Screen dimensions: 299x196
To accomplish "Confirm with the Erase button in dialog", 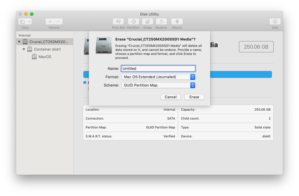I will click(194, 97).
